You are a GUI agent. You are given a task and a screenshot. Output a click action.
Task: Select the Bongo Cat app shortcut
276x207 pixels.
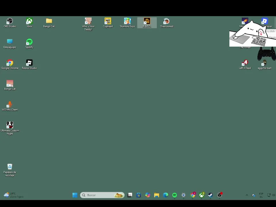(x=10, y=85)
